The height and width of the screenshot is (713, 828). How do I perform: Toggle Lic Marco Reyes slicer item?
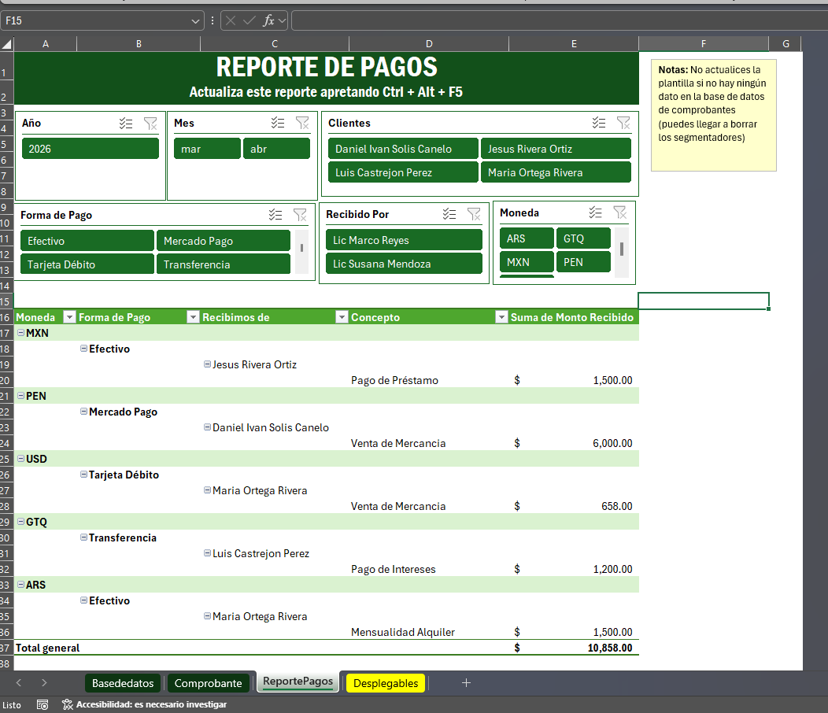(404, 240)
